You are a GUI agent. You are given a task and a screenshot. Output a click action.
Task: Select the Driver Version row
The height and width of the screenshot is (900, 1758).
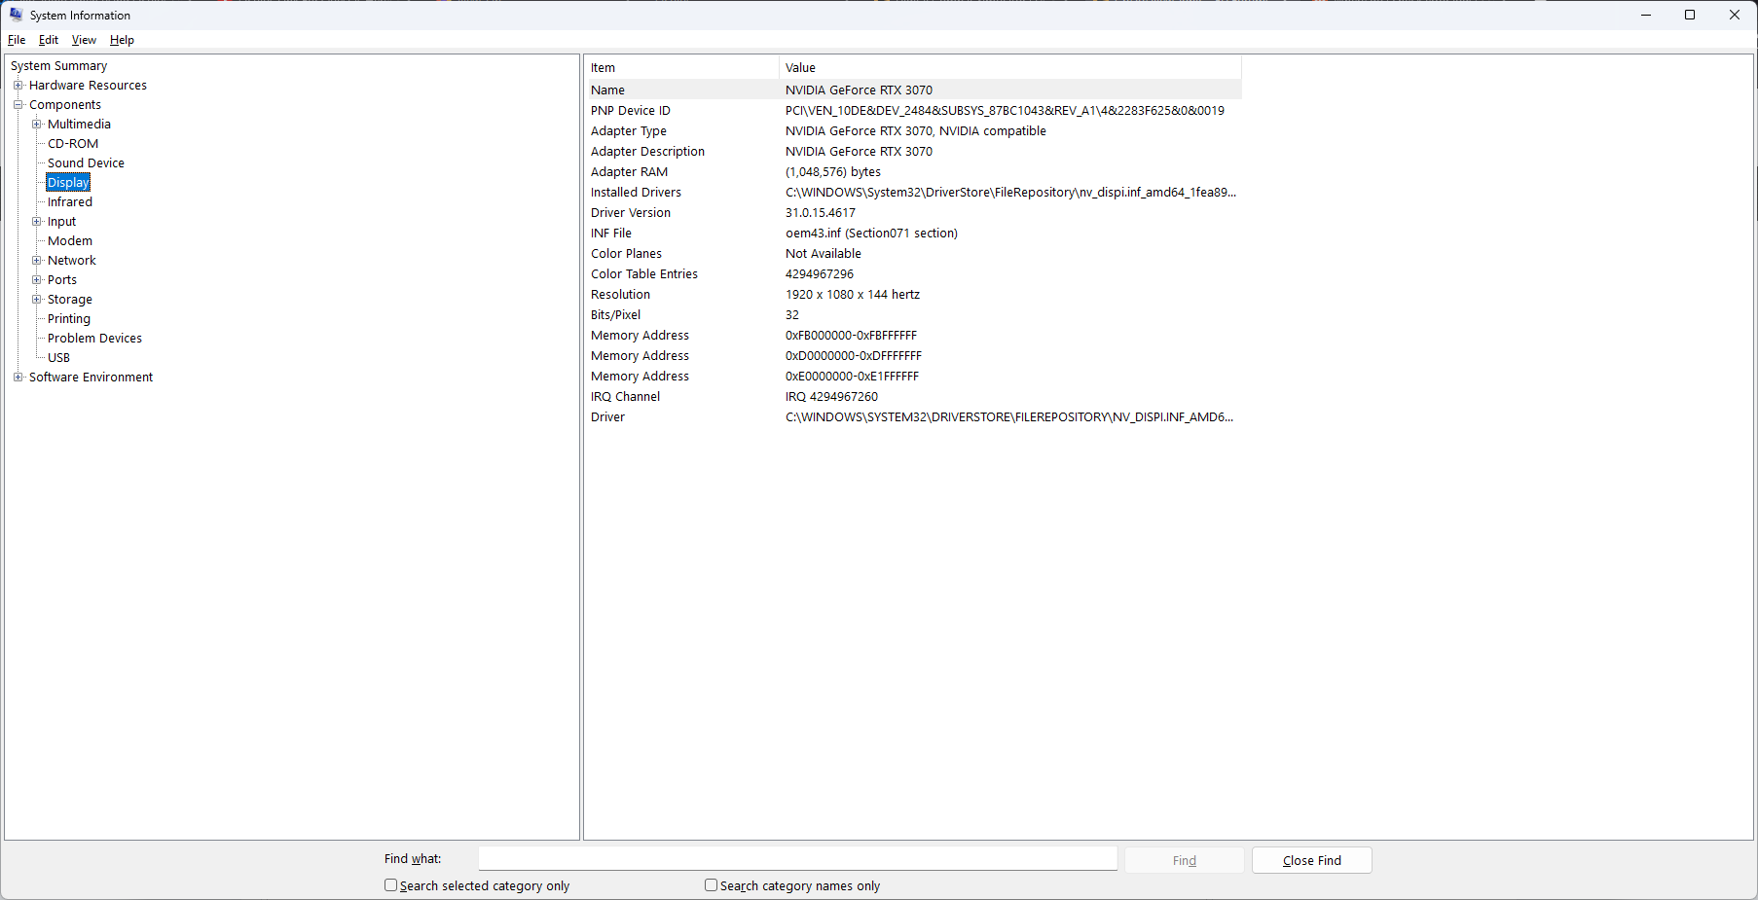click(913, 213)
